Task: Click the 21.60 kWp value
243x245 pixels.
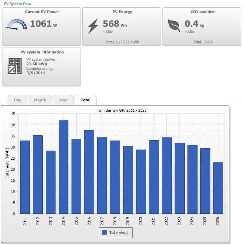Action: pyautogui.click(x=36, y=64)
